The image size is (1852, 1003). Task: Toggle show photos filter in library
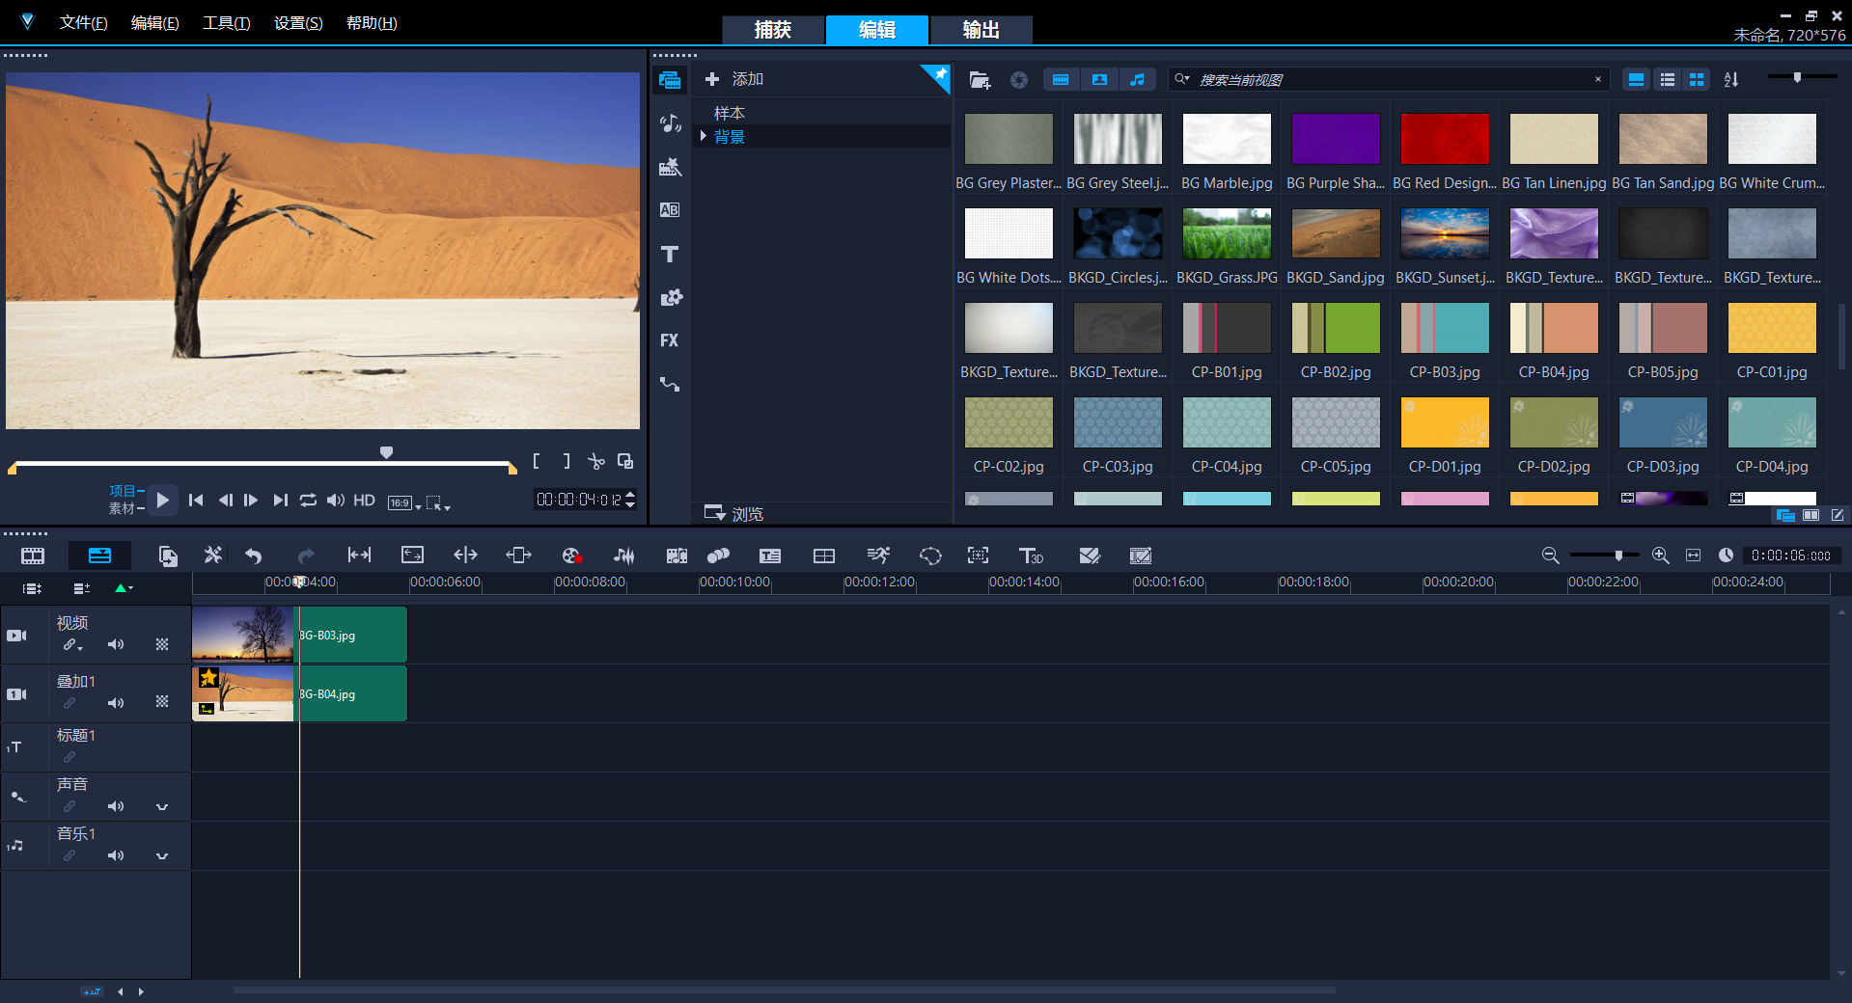1099,80
